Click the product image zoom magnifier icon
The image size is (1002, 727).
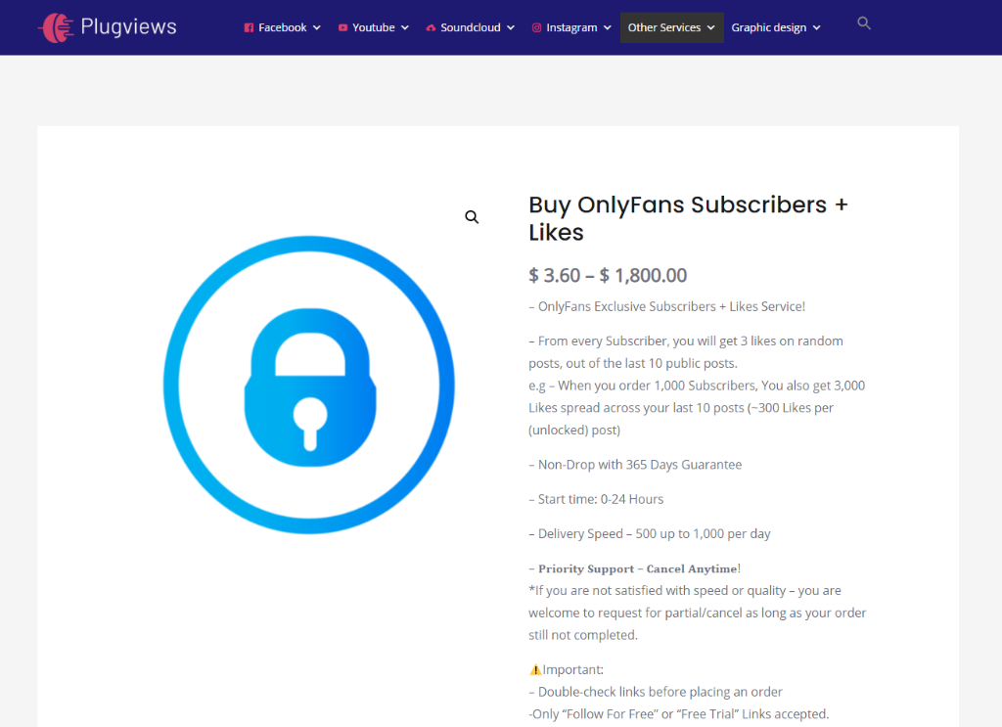click(472, 217)
